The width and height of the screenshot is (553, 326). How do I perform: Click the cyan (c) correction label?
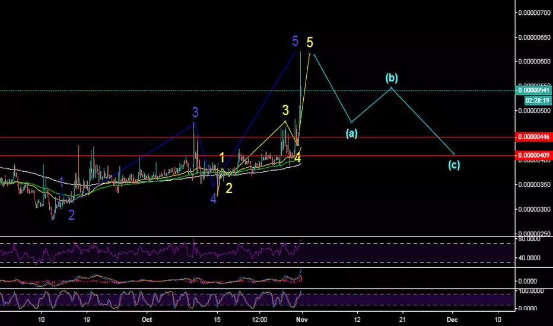[454, 165]
